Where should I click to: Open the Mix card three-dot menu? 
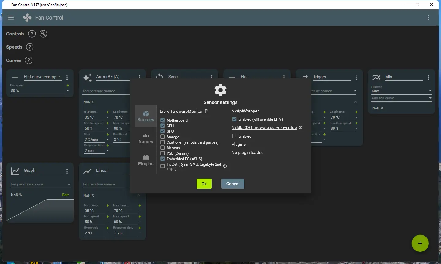(428, 78)
